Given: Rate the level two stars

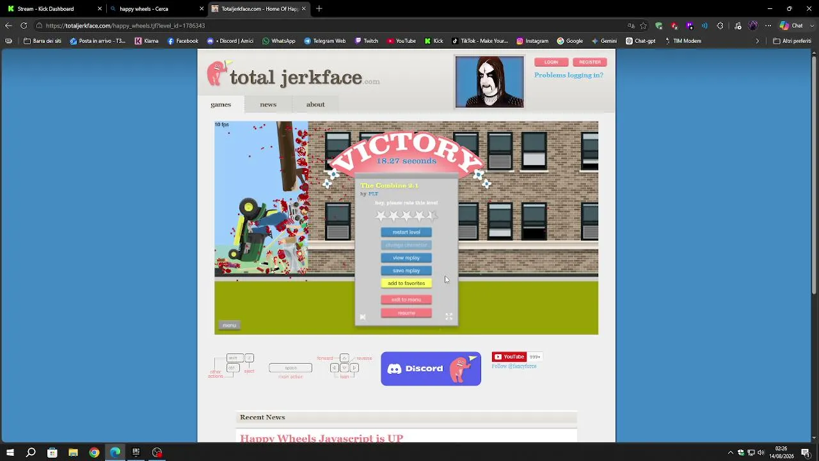Looking at the screenshot, I should pyautogui.click(x=394, y=216).
